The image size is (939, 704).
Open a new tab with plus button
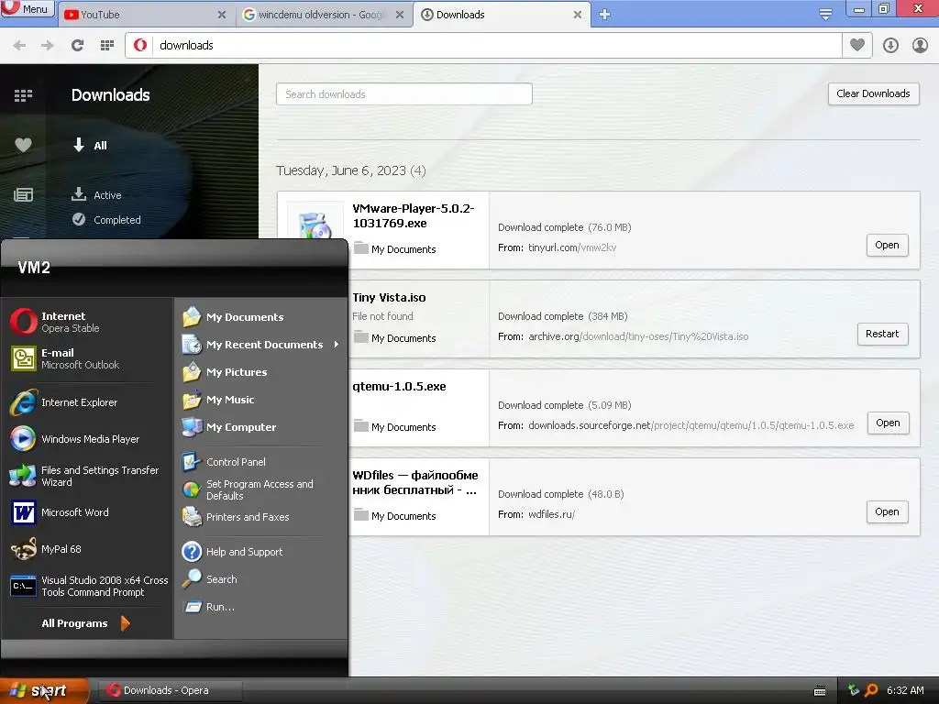[605, 15]
